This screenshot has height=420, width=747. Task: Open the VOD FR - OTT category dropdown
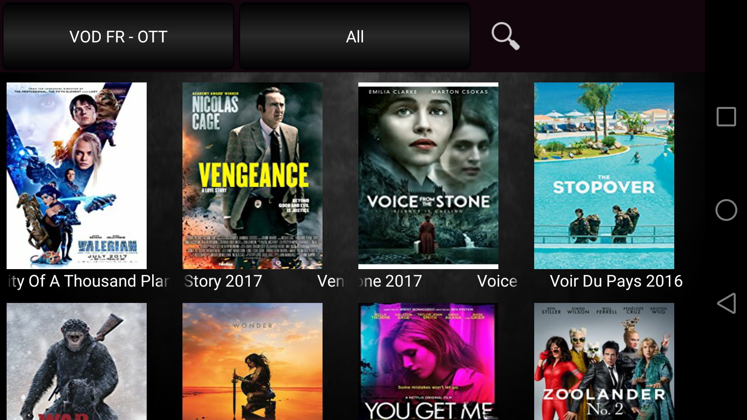tap(118, 37)
